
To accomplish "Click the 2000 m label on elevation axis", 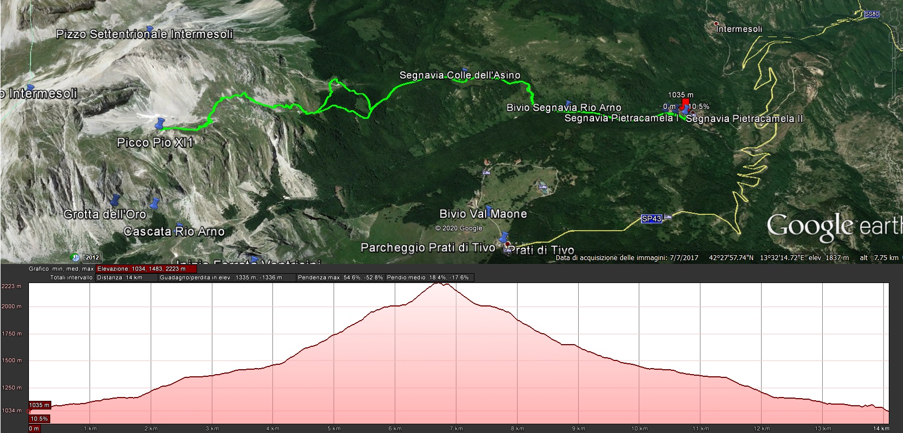I will tap(11, 306).
